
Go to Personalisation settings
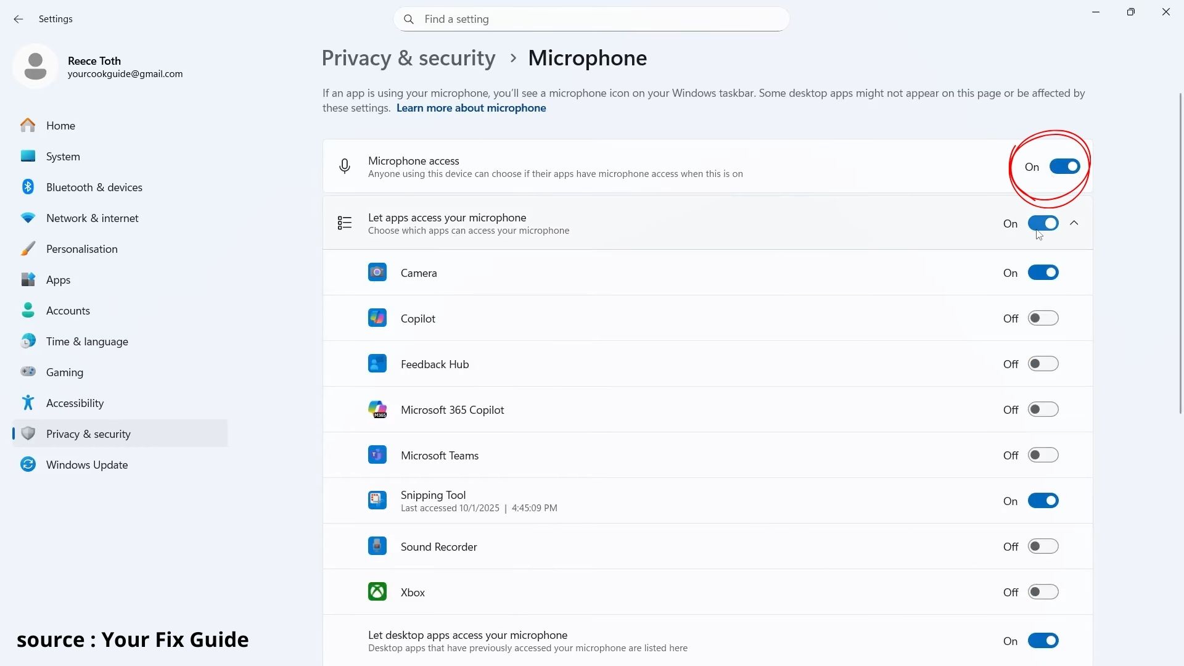(120, 249)
